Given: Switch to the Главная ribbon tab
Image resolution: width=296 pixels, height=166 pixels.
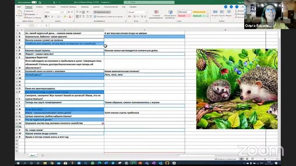Looking at the screenshot, I should click(29, 7).
